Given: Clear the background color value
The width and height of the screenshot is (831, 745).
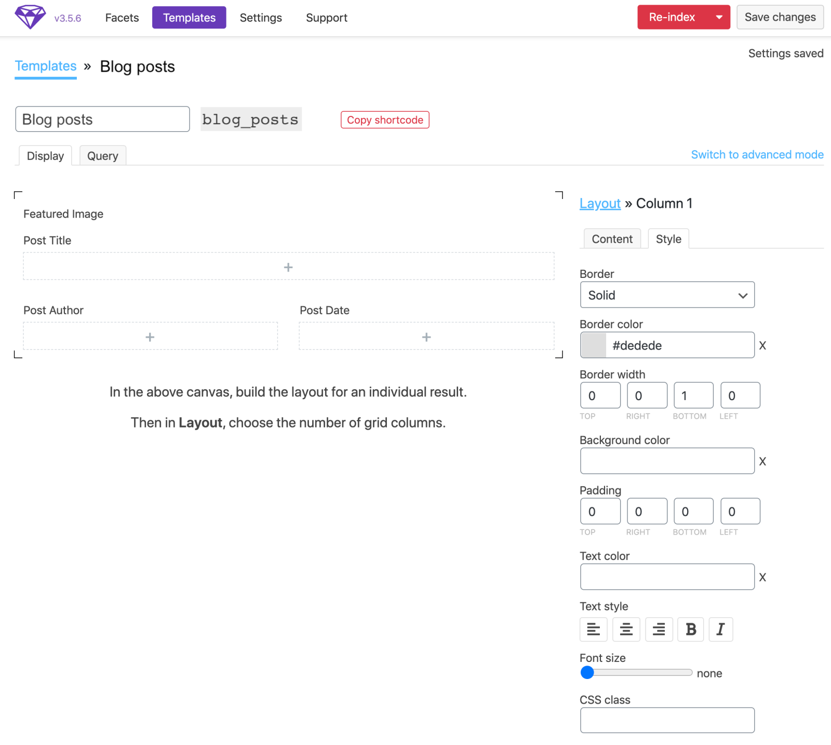Looking at the screenshot, I should coord(762,461).
